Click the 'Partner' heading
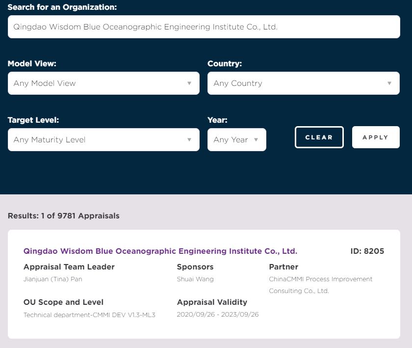The image size is (412, 348). point(283,267)
